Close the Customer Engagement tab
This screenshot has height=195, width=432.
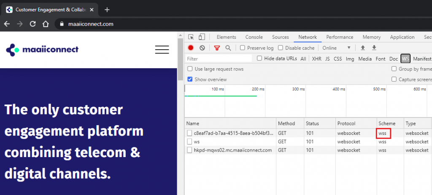[x=92, y=10]
